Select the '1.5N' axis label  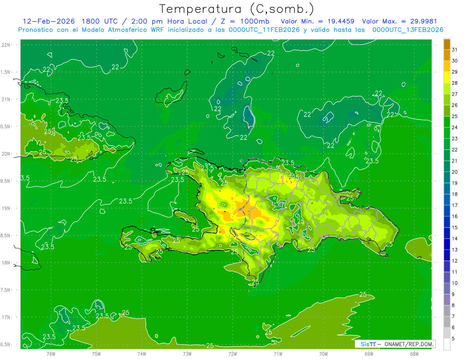[6, 72]
